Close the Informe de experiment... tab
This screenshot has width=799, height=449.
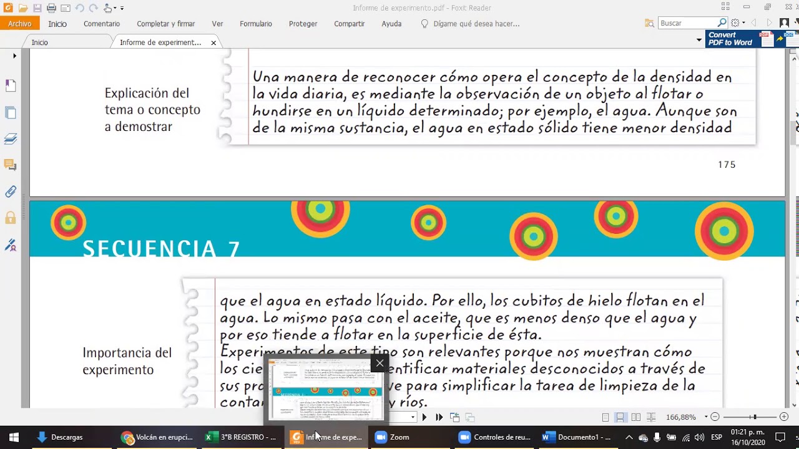coord(213,43)
